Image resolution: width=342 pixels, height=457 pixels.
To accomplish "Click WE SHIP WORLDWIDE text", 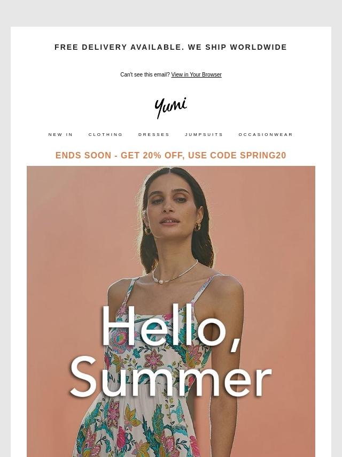I will [x=237, y=47].
